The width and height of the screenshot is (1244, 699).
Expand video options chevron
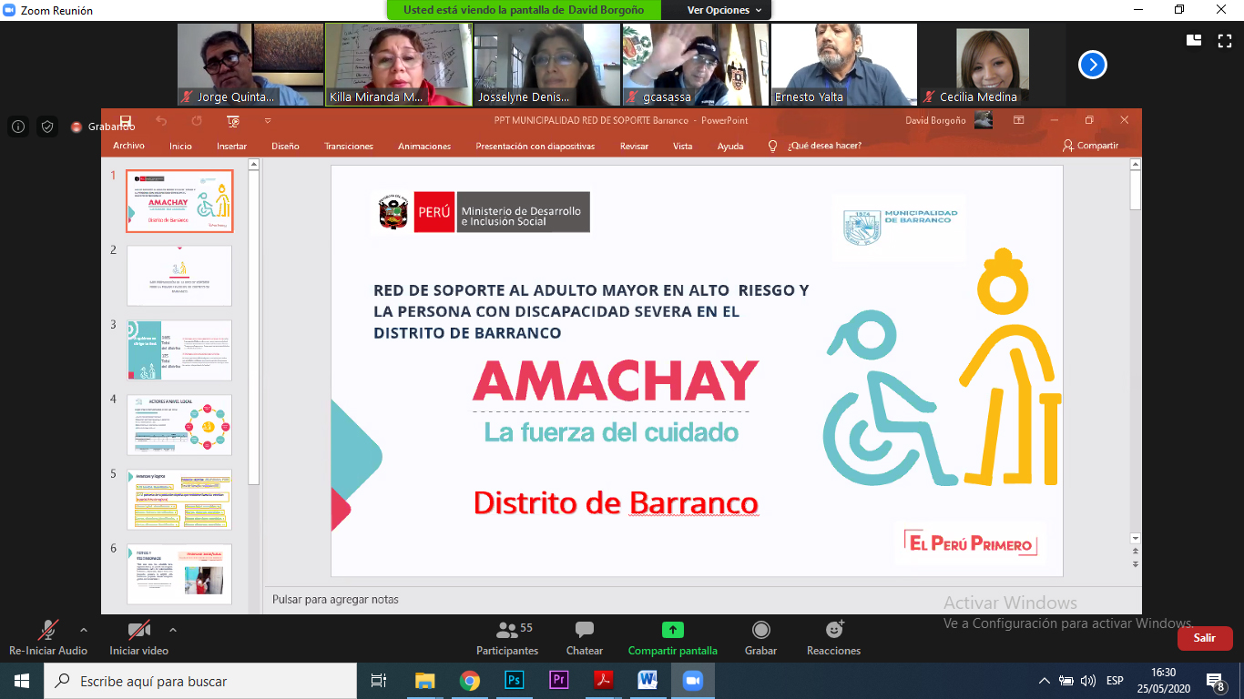click(x=173, y=629)
